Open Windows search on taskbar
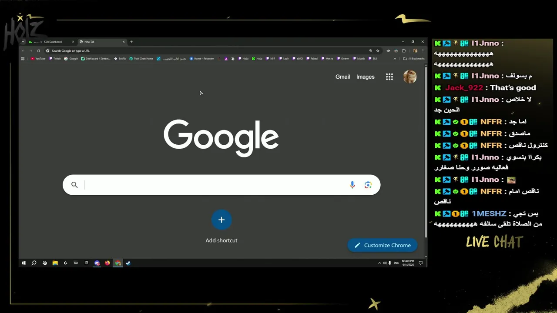557x313 pixels. [x=34, y=263]
